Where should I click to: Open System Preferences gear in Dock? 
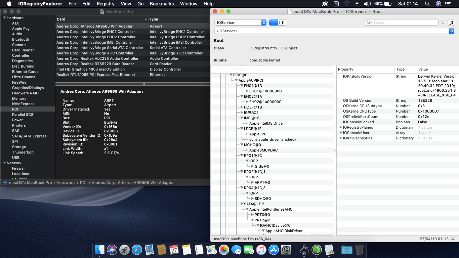[x=286, y=250]
